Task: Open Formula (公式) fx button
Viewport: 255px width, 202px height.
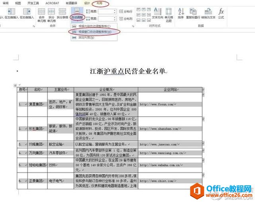Action: click(x=221, y=13)
